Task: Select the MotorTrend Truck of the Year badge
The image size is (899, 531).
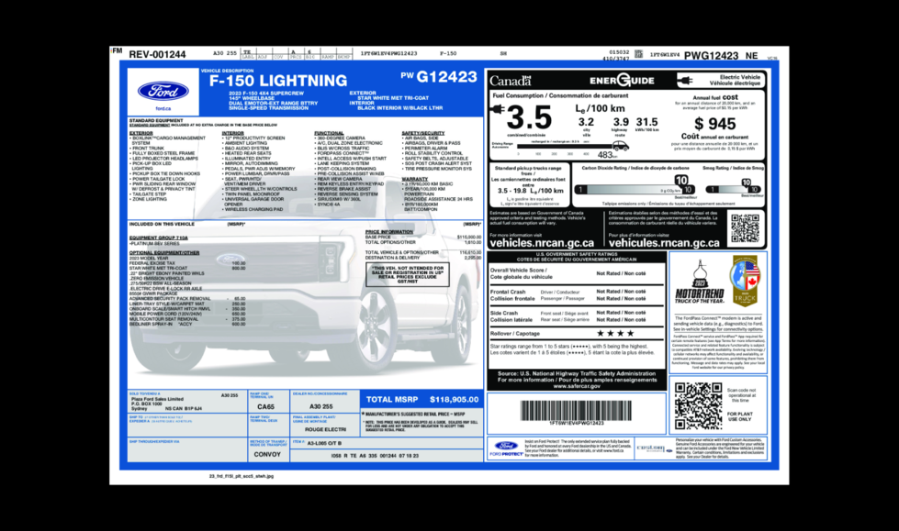Action: pyautogui.click(x=700, y=282)
